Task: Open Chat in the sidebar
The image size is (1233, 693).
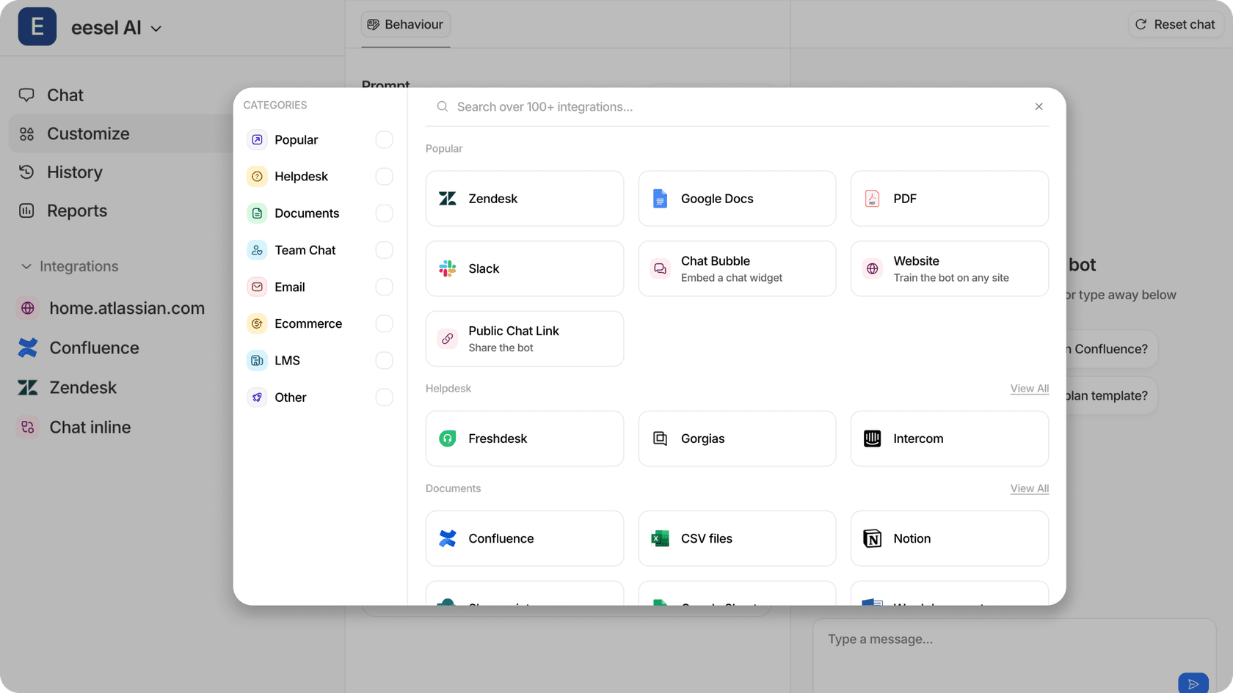Action: (65, 95)
